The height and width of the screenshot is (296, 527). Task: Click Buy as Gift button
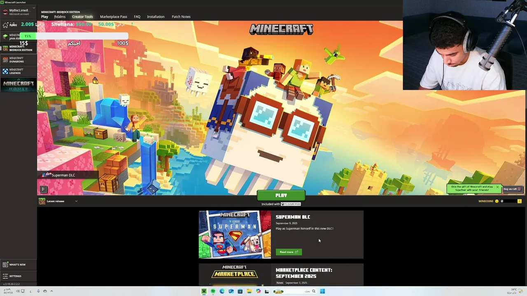[x=512, y=189]
